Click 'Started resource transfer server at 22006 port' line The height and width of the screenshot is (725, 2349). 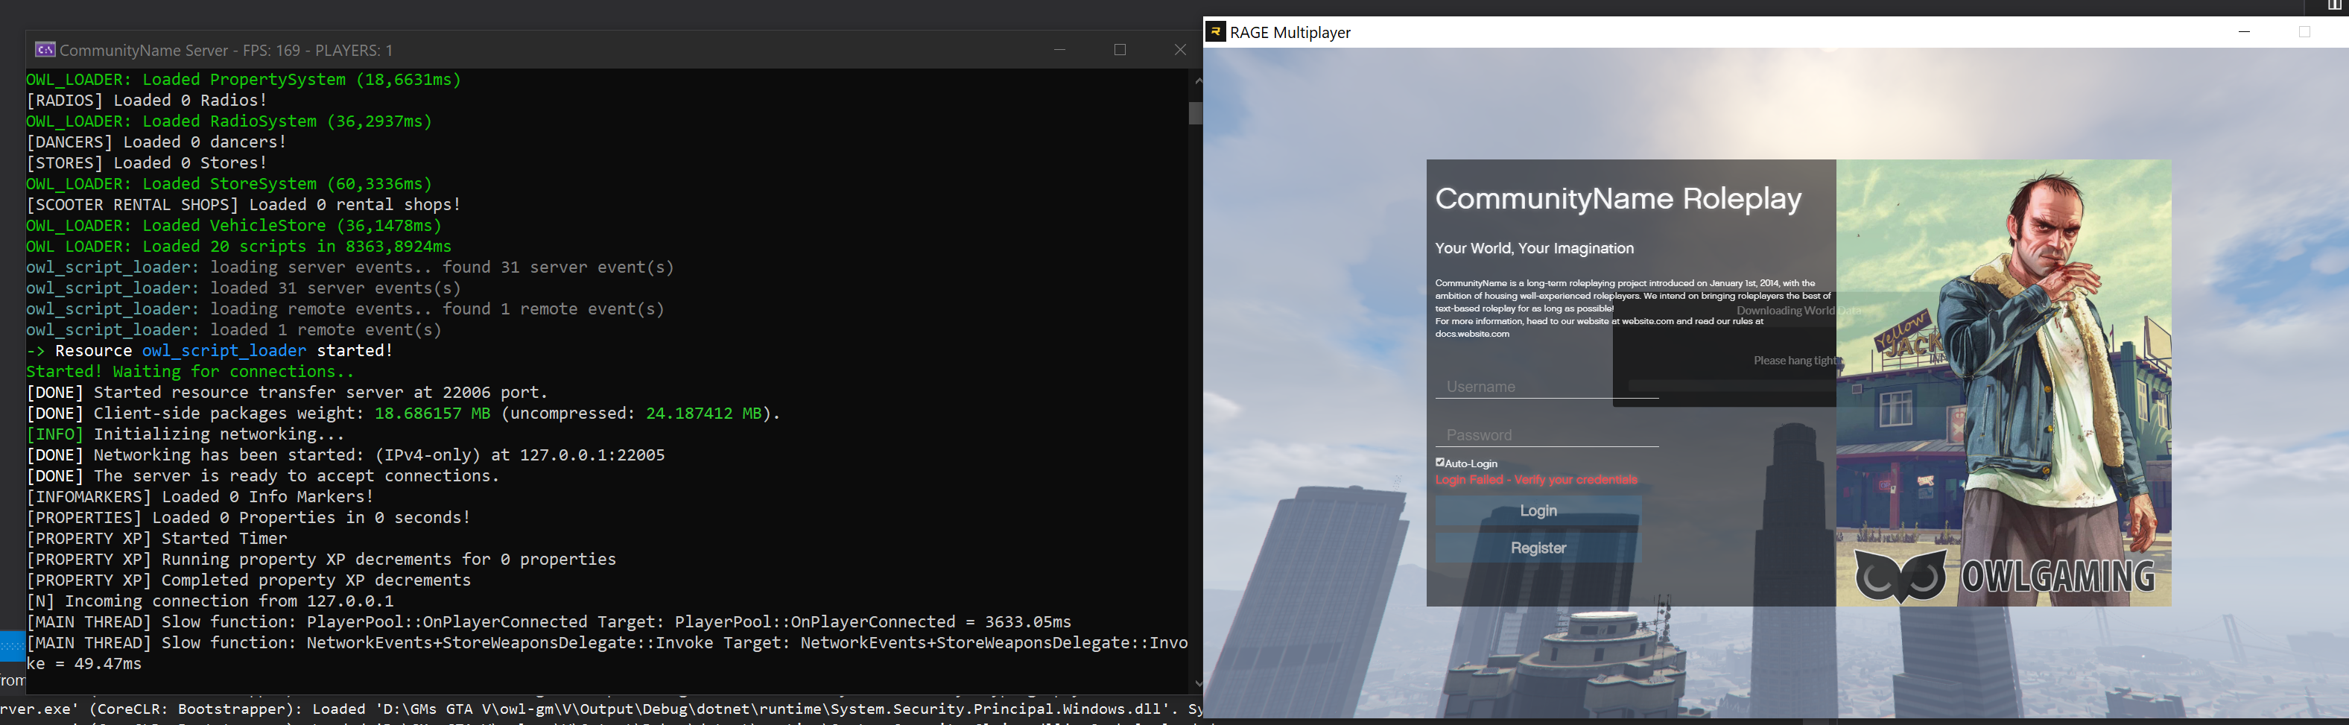click(x=288, y=392)
